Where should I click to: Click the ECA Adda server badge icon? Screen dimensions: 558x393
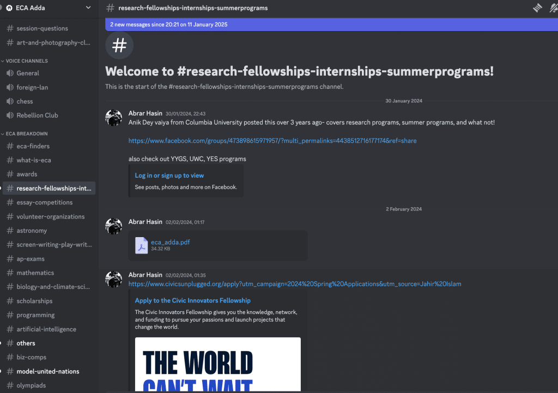pyautogui.click(x=9, y=8)
